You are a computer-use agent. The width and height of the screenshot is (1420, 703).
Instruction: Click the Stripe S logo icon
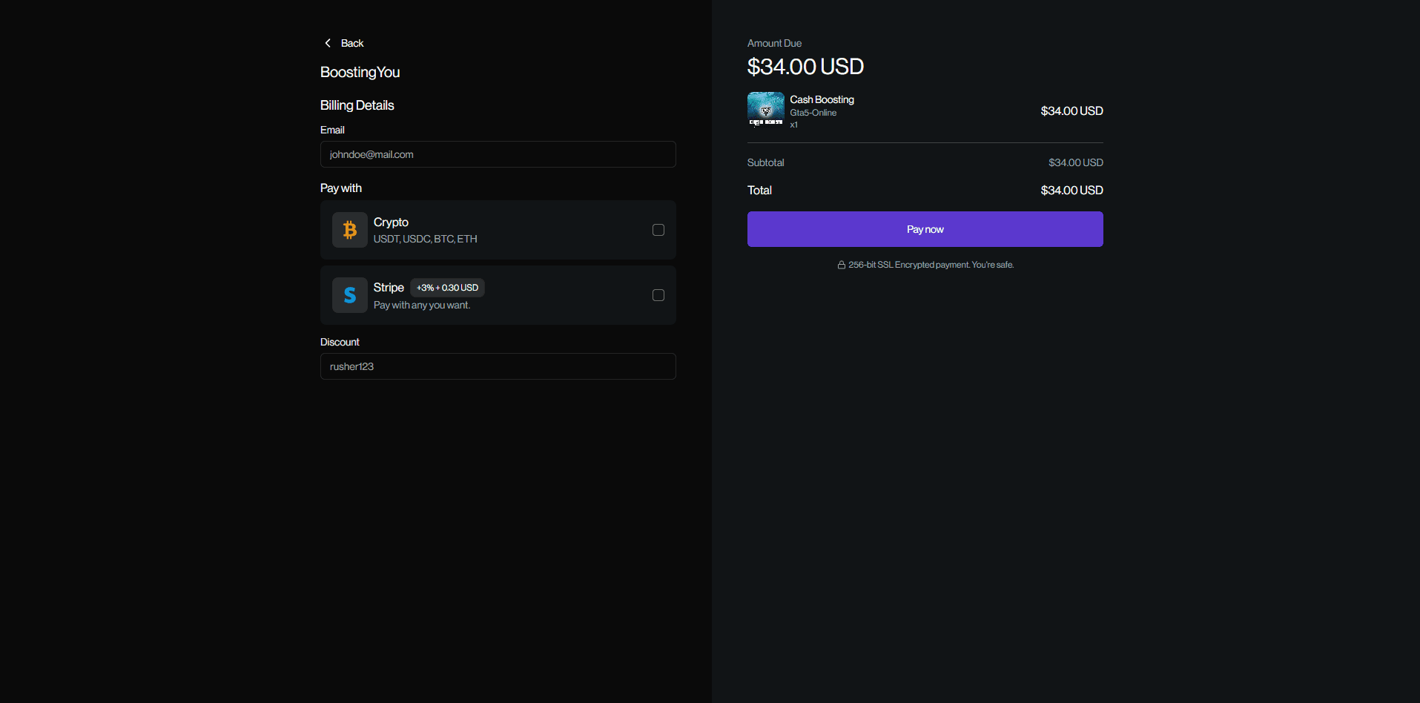pos(350,295)
